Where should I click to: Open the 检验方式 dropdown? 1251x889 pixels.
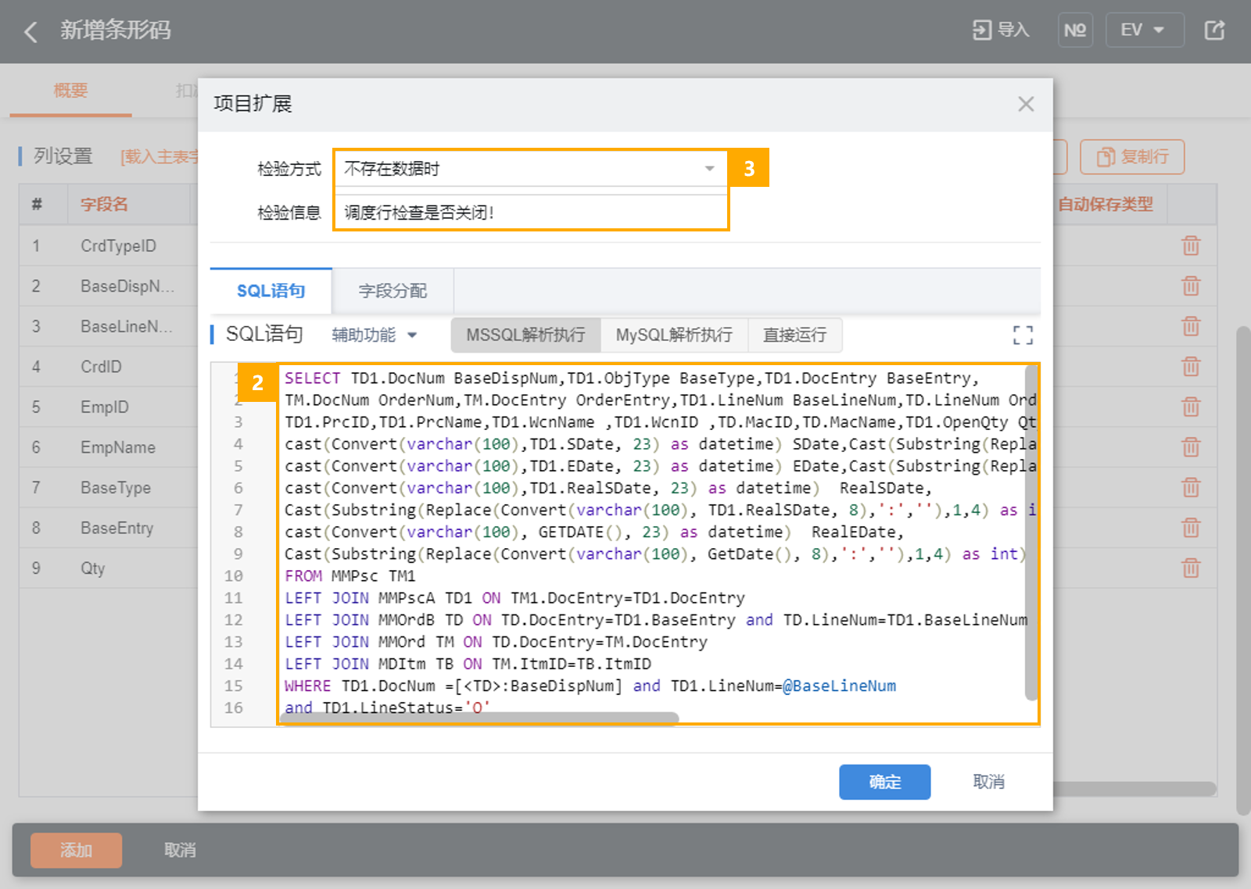pos(530,168)
